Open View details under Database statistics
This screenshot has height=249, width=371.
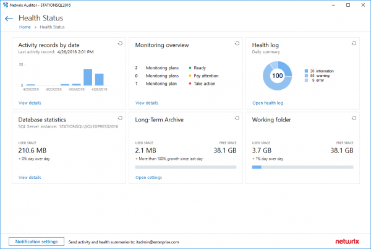pos(30,177)
